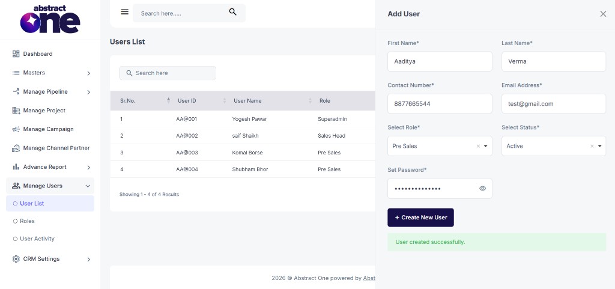Image resolution: width=615 pixels, height=289 pixels.
Task: Open the Select Role dropdown arrow
Action: (485, 146)
